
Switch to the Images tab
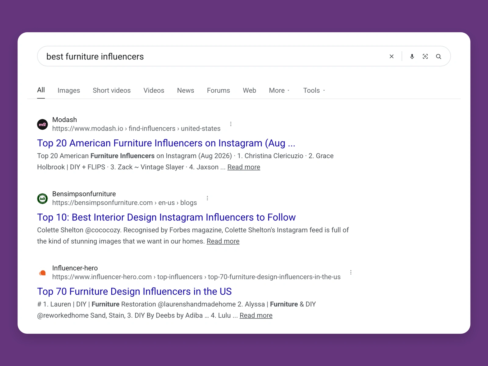69,91
